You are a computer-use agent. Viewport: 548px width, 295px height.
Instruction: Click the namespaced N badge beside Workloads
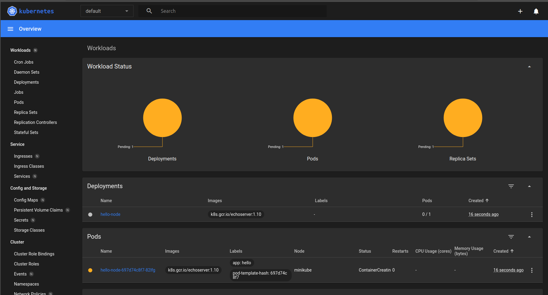coord(35,50)
